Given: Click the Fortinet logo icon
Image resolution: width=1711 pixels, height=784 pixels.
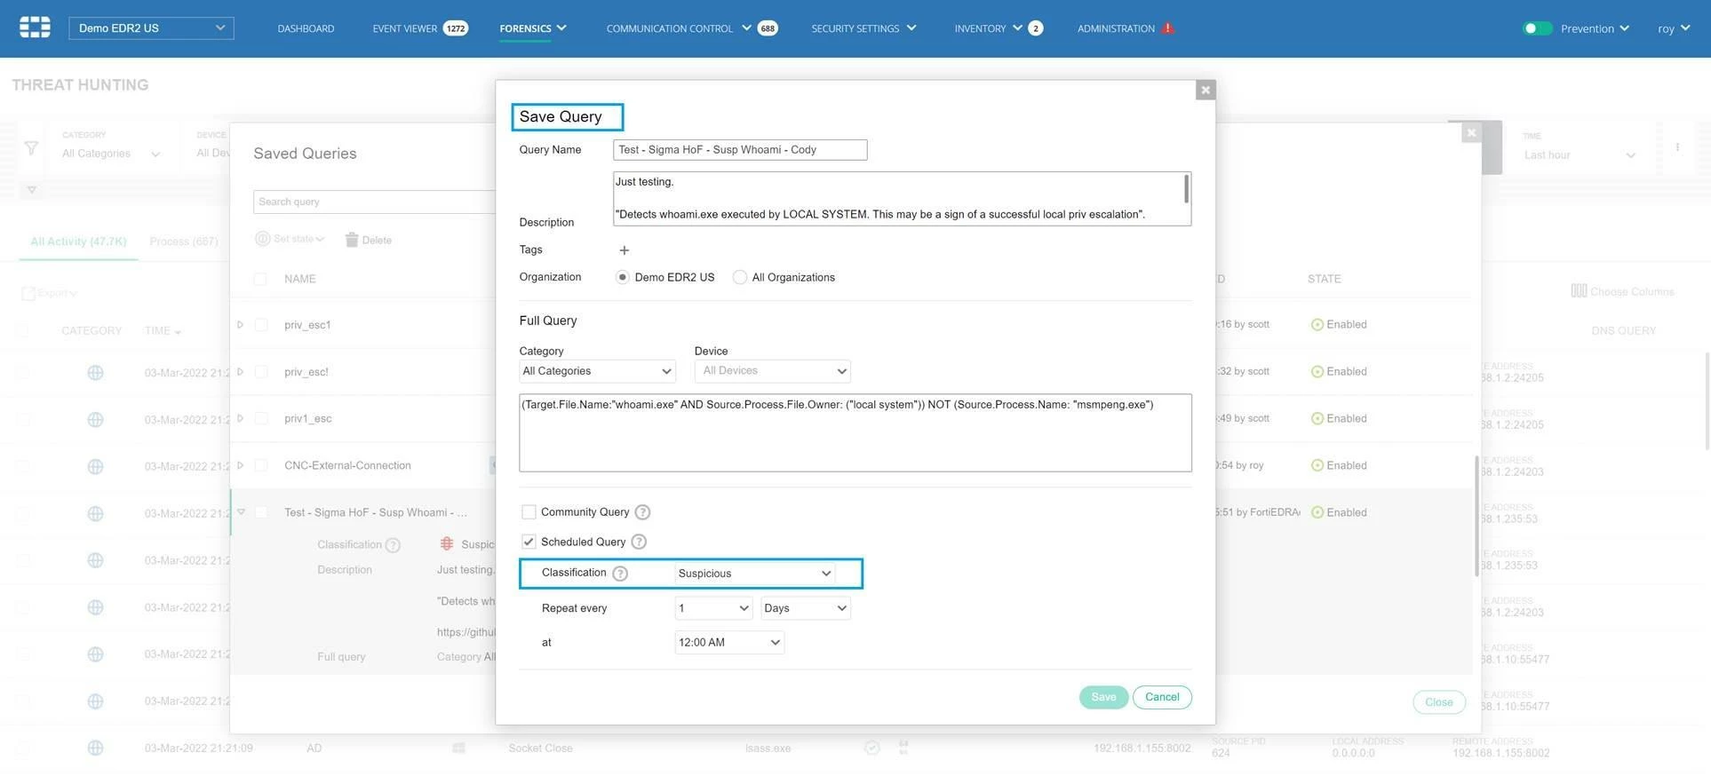Looking at the screenshot, I should click(35, 28).
